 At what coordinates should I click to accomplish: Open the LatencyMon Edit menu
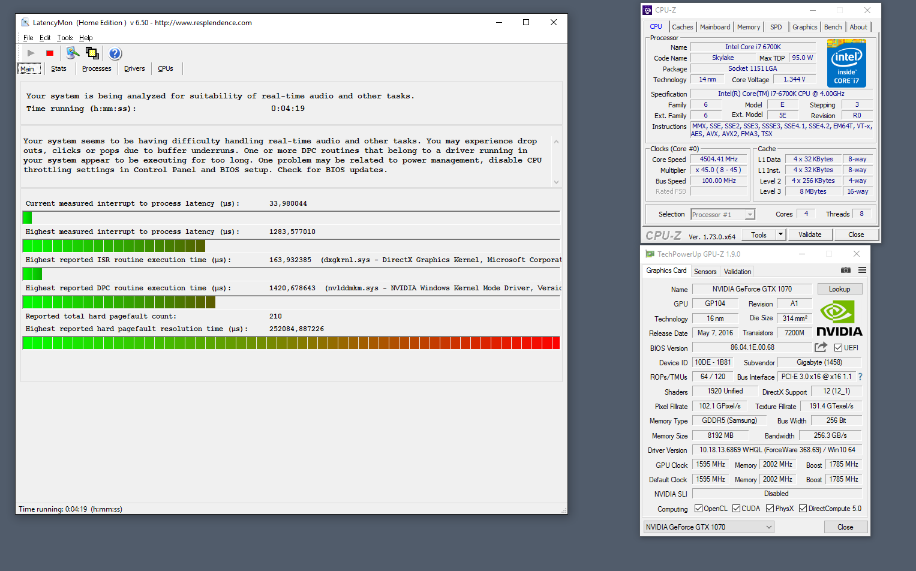[x=45, y=38]
